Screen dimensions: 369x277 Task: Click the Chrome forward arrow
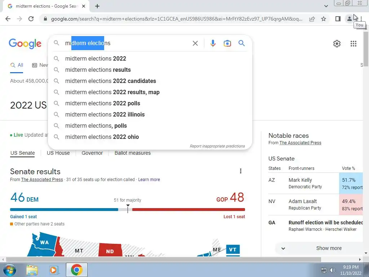click(19, 19)
